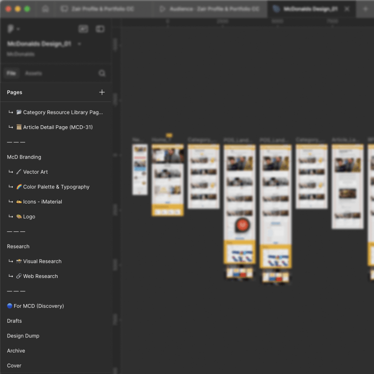Select the McD Branding page
The height and width of the screenshot is (374, 374).
pyautogui.click(x=56, y=157)
